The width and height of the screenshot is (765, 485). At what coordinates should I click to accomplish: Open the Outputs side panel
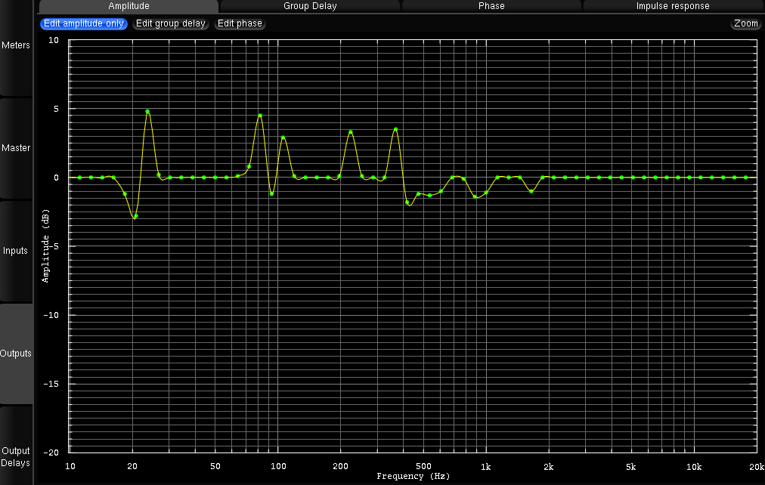[x=16, y=354]
